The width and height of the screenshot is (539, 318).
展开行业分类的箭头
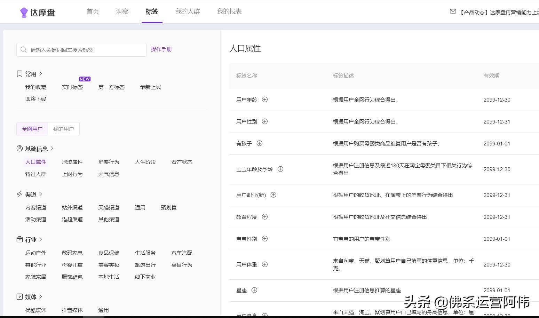(41, 239)
